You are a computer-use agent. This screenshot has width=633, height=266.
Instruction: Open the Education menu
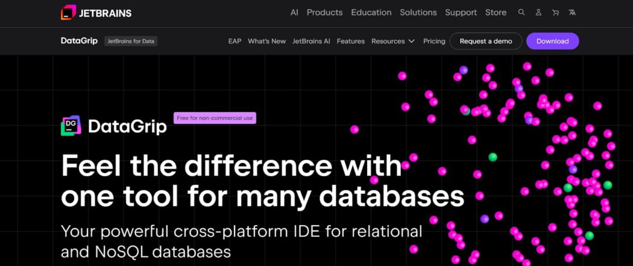371,13
